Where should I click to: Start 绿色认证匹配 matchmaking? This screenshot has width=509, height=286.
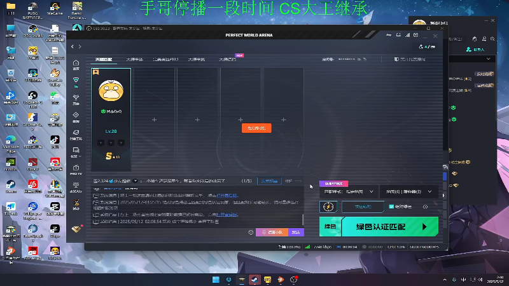[x=390, y=227]
